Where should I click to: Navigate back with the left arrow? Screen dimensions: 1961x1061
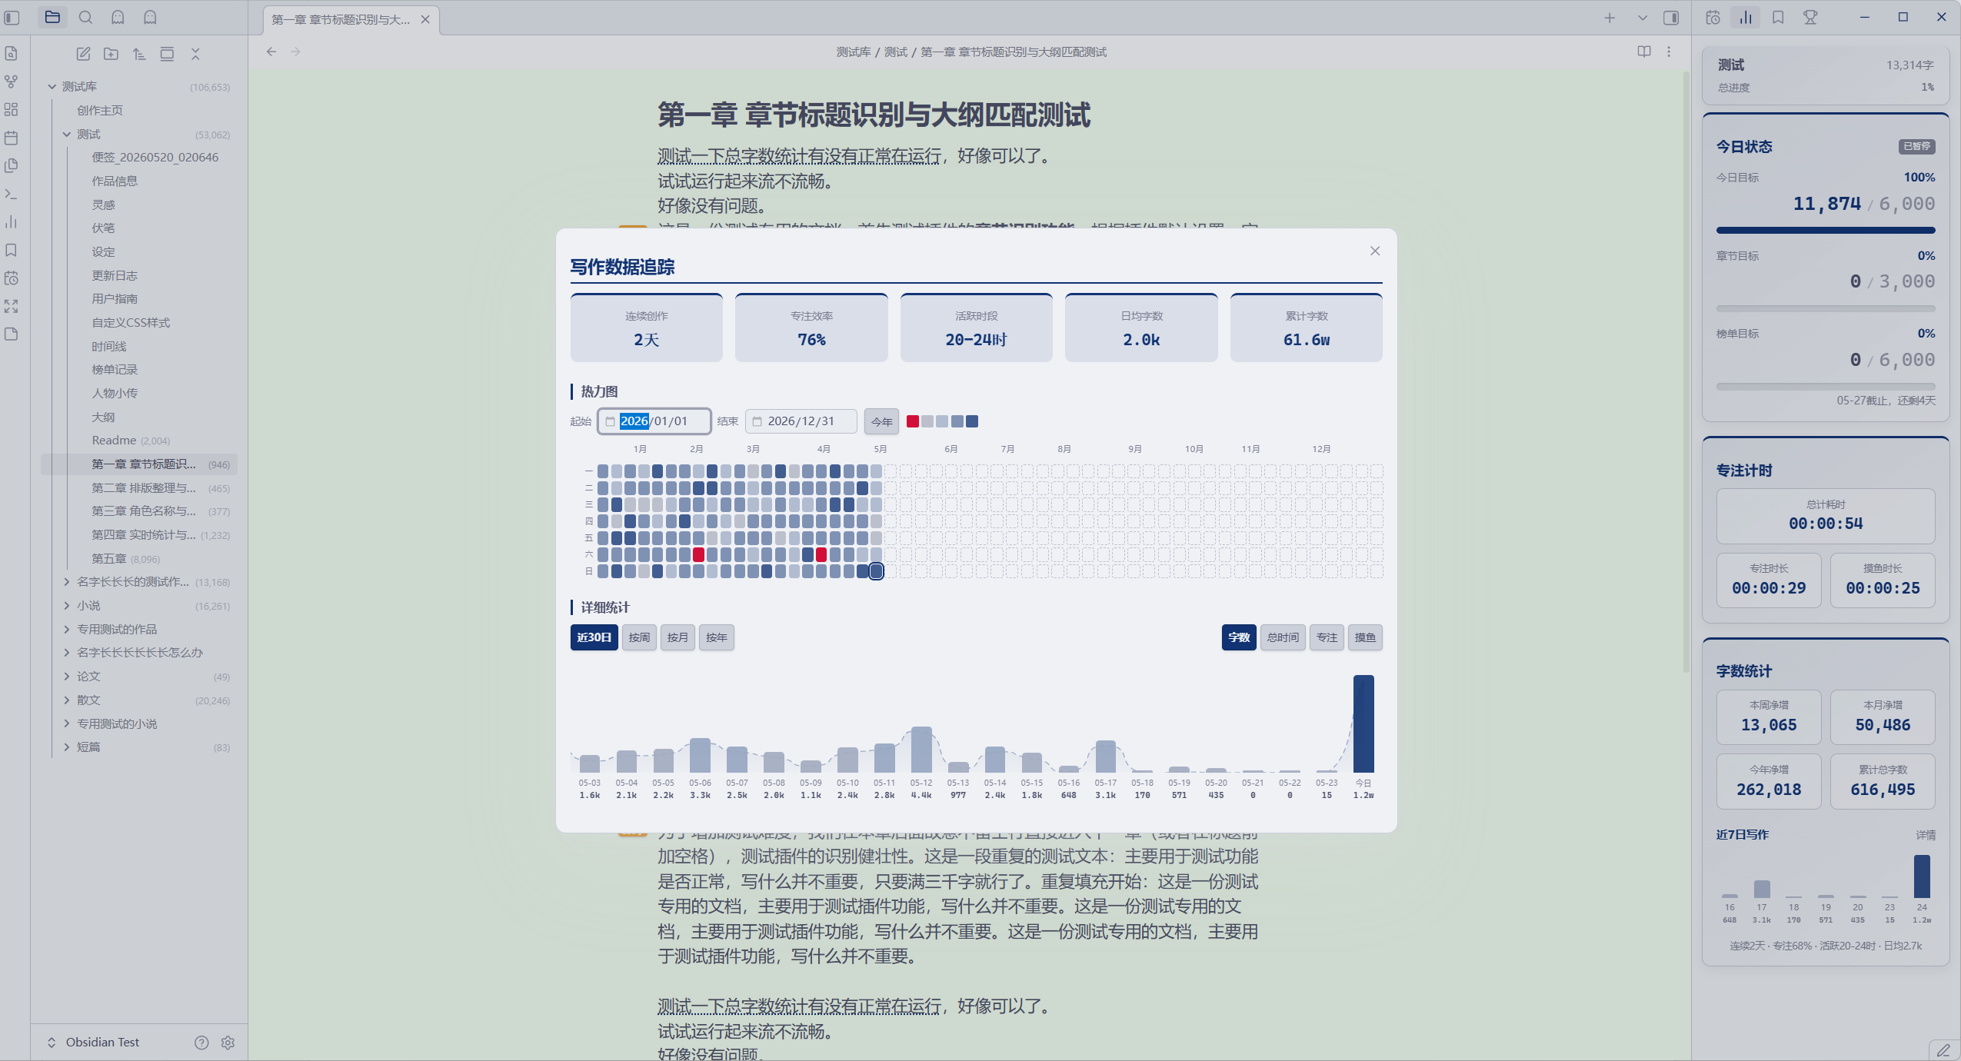coord(271,52)
